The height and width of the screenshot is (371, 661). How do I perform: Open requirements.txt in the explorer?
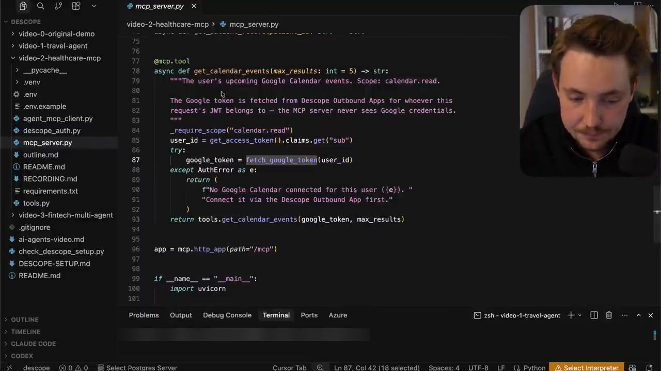tap(50, 191)
